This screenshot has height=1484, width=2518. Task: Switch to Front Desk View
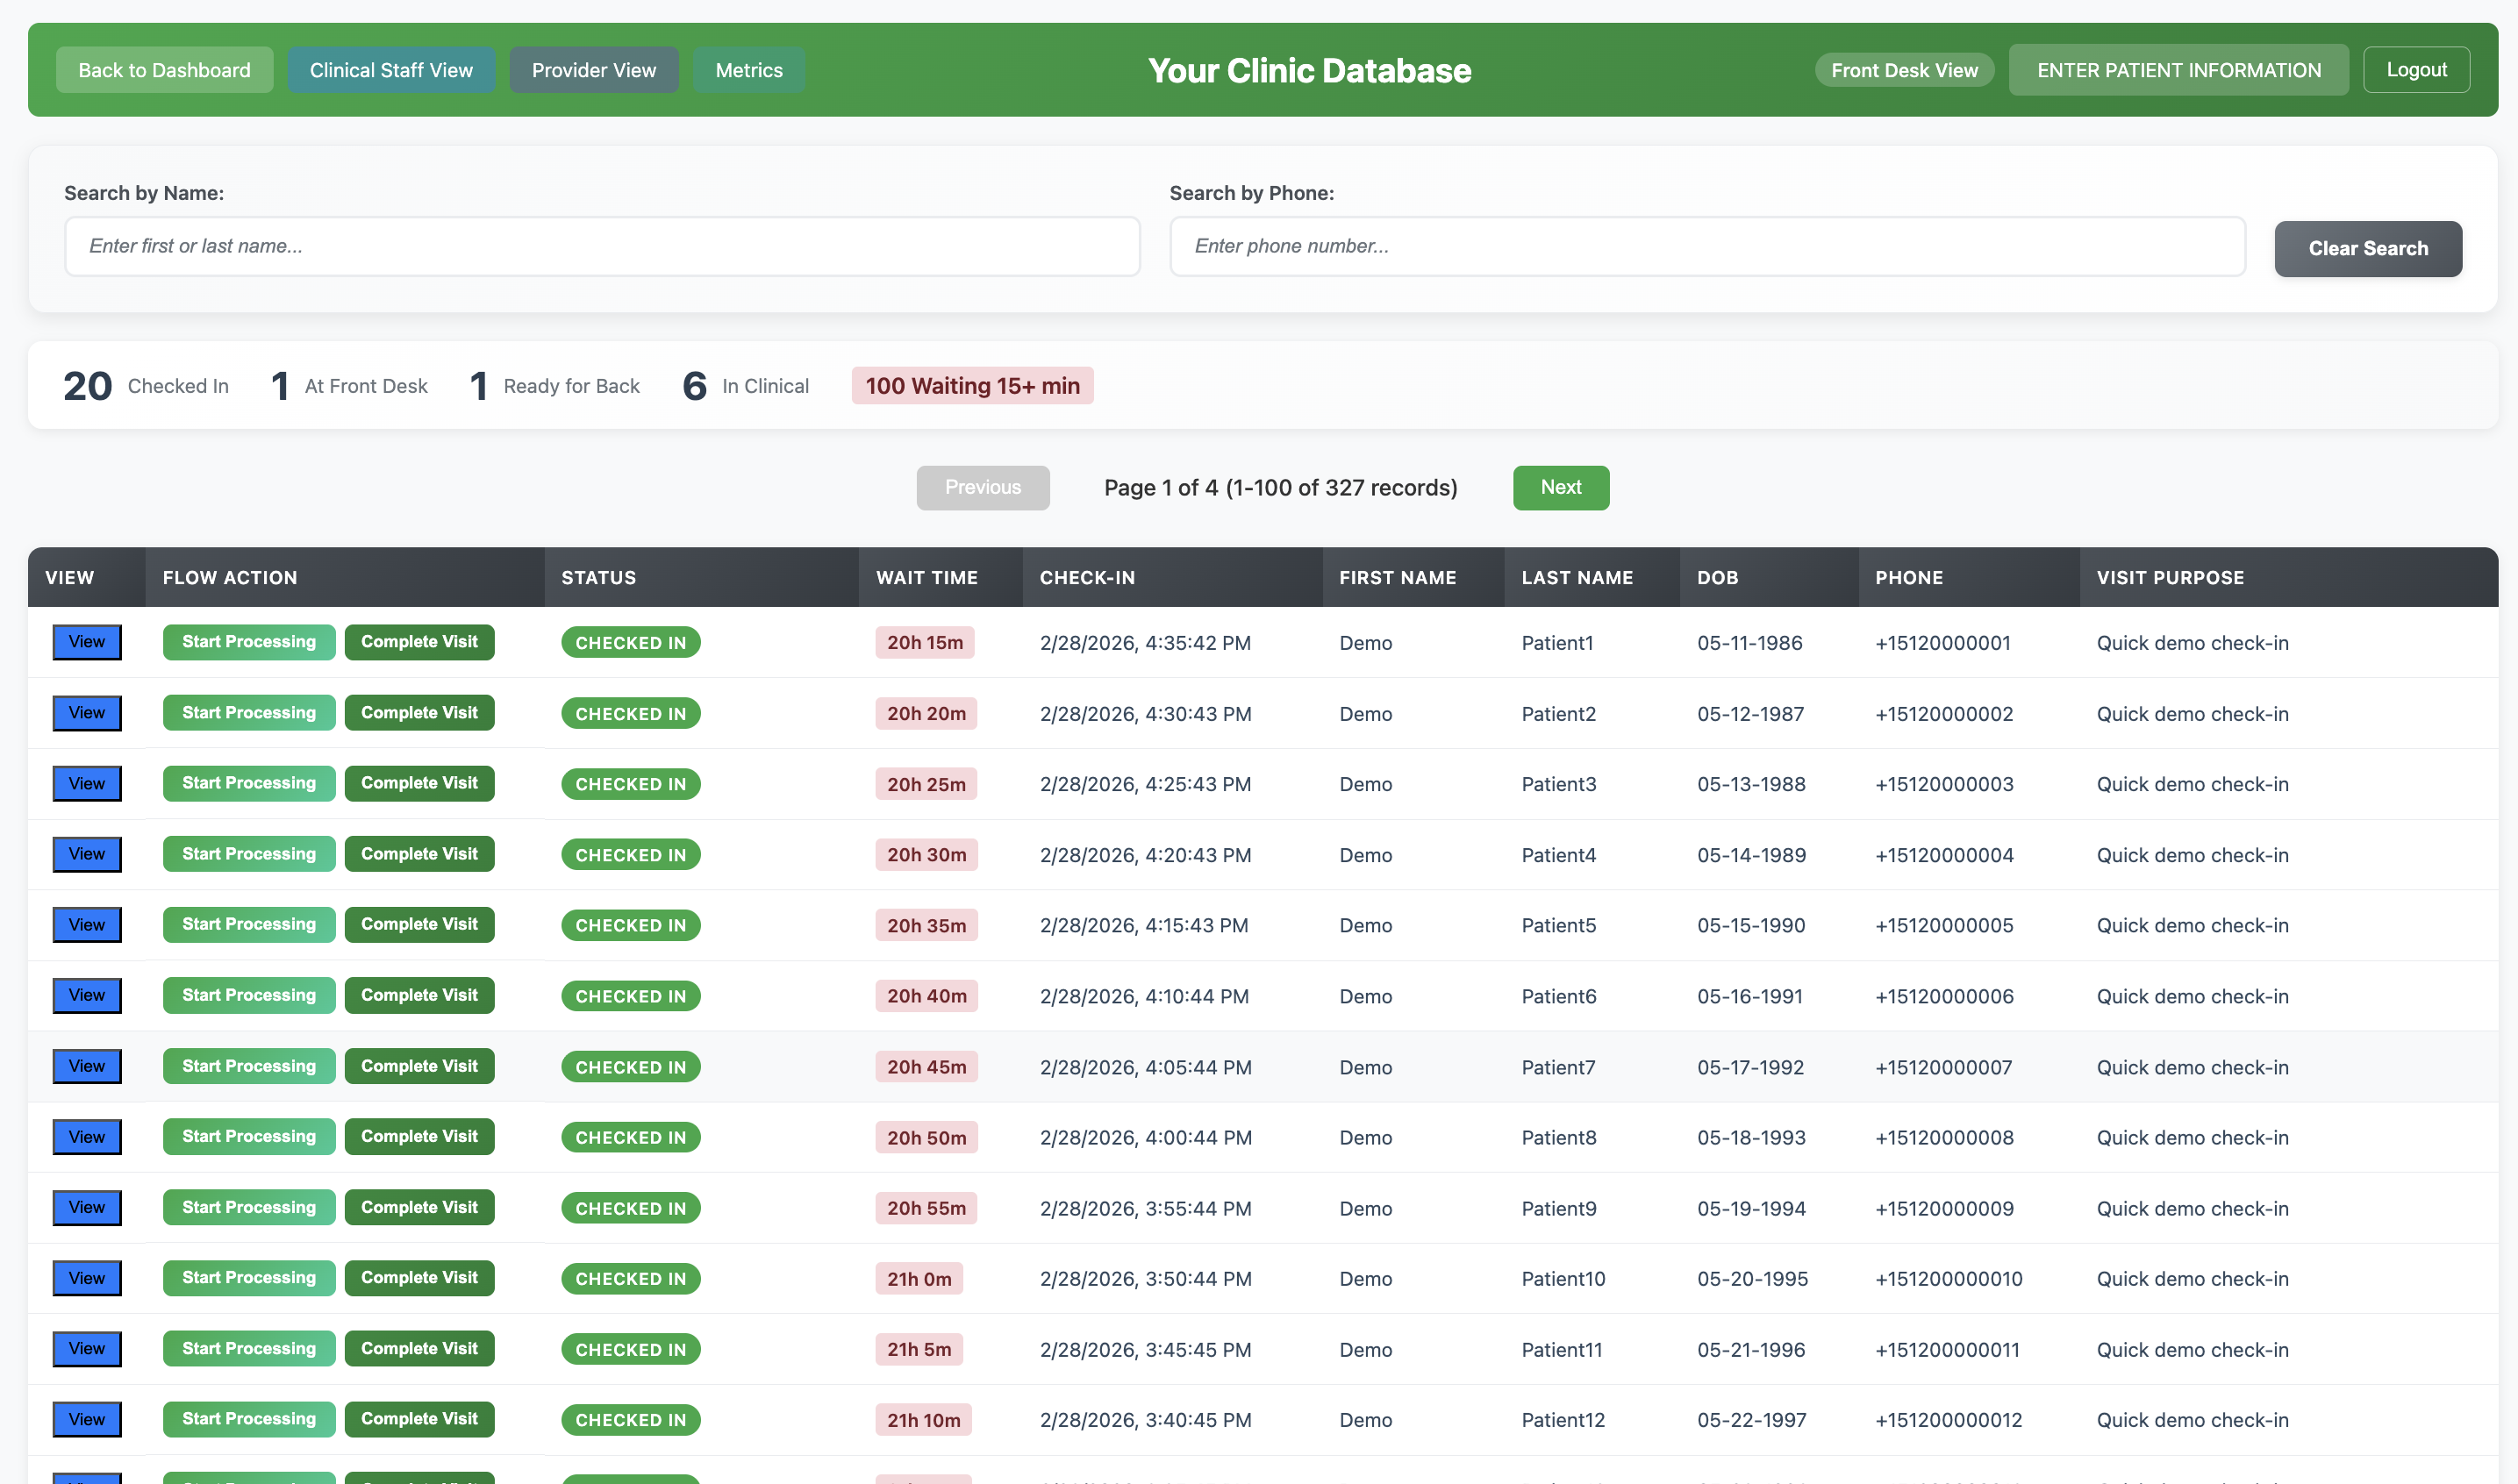coord(1904,70)
